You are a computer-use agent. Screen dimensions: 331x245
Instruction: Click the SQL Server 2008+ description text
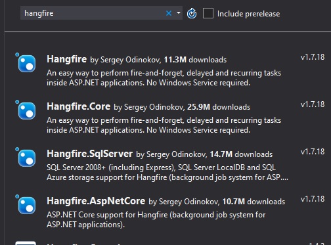click(x=167, y=172)
